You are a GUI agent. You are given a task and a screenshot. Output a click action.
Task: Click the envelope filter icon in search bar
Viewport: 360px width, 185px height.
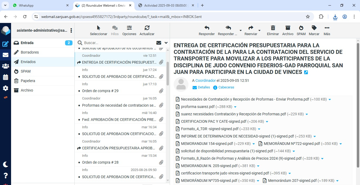tap(159, 43)
